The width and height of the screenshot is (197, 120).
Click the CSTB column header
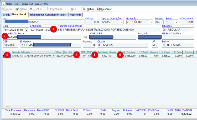[83, 52]
